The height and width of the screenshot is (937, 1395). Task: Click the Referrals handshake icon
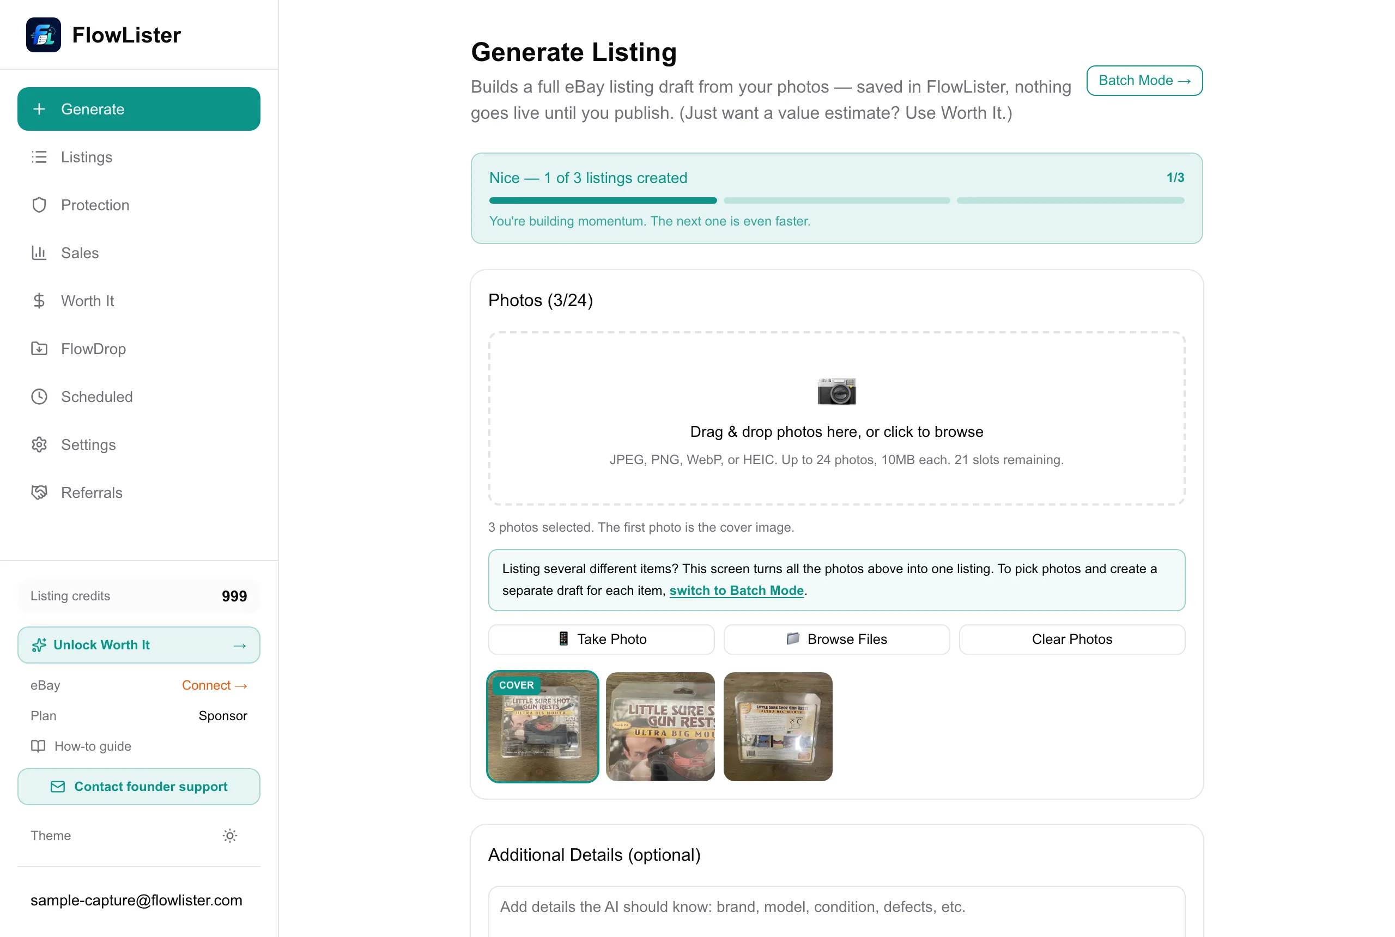point(39,492)
